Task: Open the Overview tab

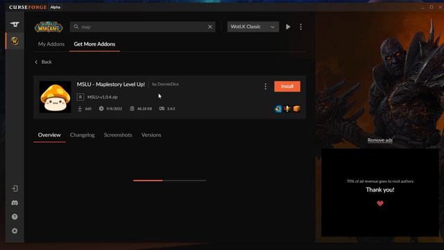Action: click(49, 135)
